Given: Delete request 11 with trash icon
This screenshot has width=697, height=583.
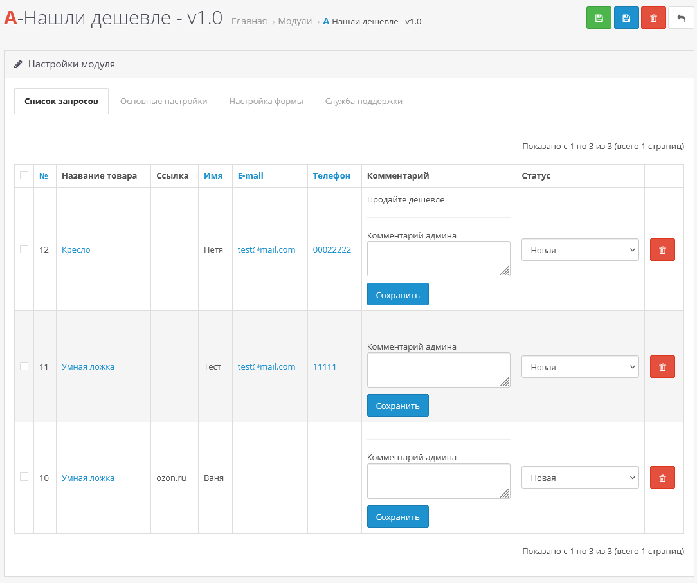Looking at the screenshot, I should point(662,367).
